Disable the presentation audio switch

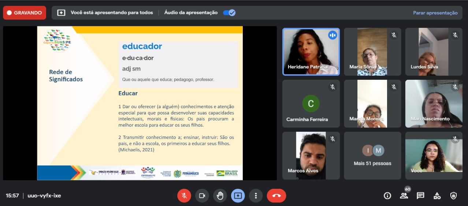pyautogui.click(x=229, y=13)
